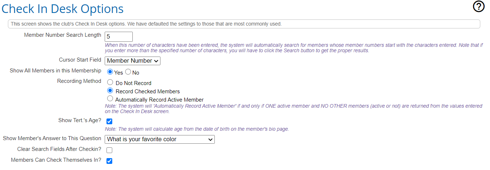Click the Member Number Search Length input
The height and width of the screenshot is (170, 490).
pyautogui.click(x=119, y=36)
